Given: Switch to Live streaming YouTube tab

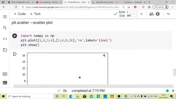Looking at the screenshot, I should click(x=49, y=2).
